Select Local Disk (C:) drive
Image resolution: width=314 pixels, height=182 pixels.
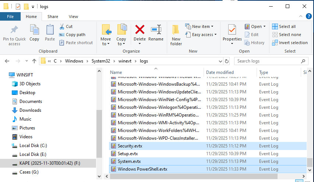(29, 145)
